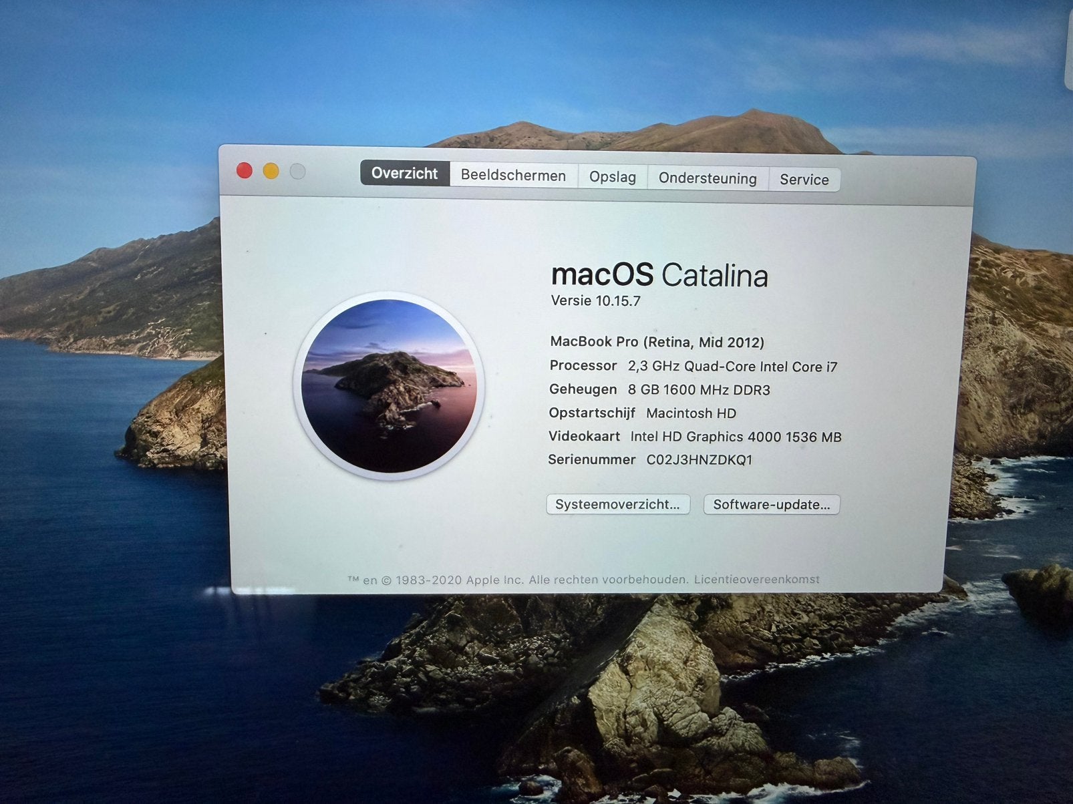Click the greyed-out zoom window button
Screen dimensions: 1073x804
(297, 172)
